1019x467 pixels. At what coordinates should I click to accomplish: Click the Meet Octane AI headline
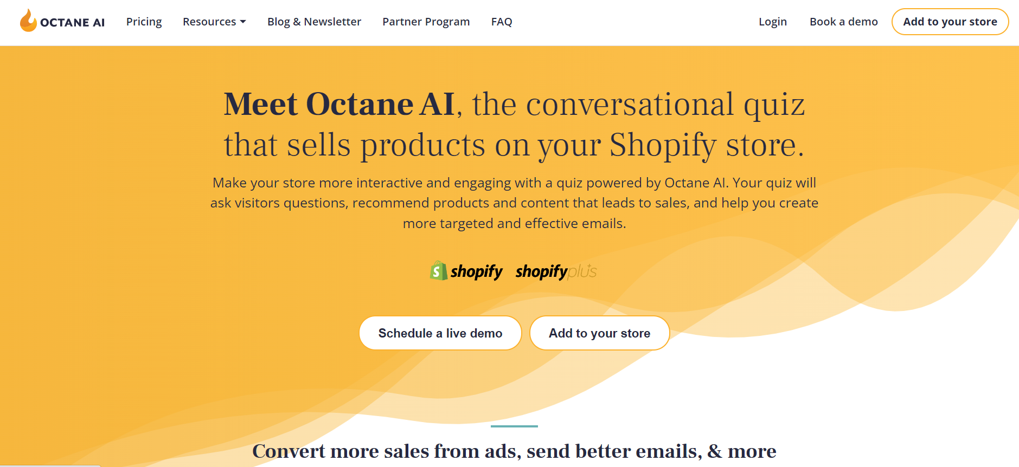tap(514, 124)
